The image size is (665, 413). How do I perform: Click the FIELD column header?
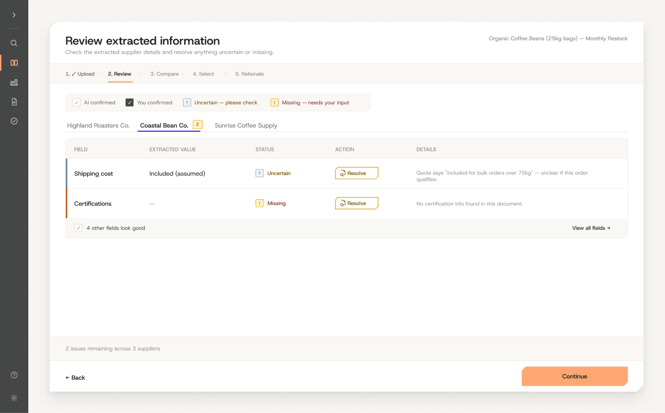point(81,149)
